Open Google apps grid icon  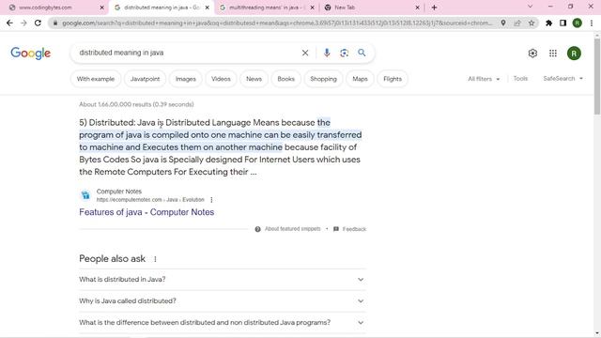coord(553,54)
